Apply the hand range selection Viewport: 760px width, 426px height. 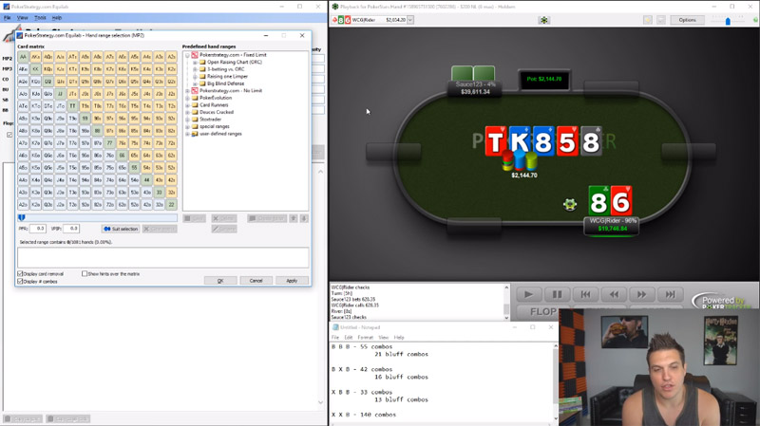[292, 281]
